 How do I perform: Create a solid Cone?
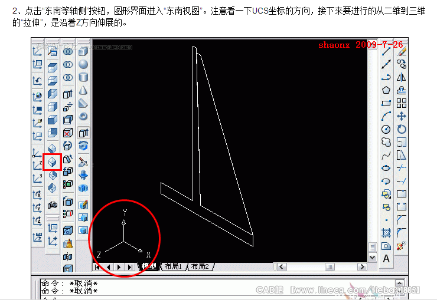83,90
